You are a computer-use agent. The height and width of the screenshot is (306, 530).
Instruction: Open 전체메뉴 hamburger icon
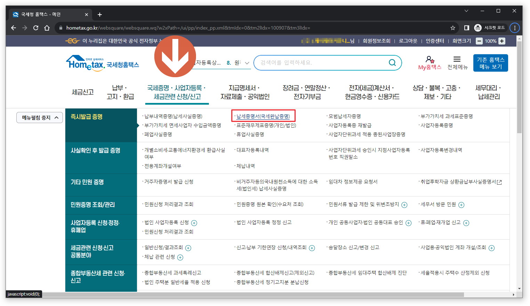(x=457, y=59)
